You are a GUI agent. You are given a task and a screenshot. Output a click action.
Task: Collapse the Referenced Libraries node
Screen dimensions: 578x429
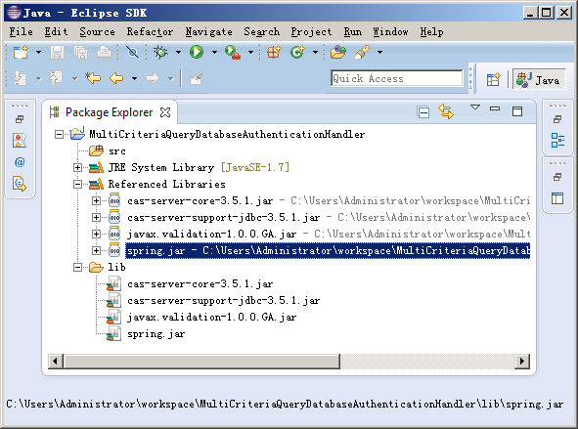click(x=77, y=184)
